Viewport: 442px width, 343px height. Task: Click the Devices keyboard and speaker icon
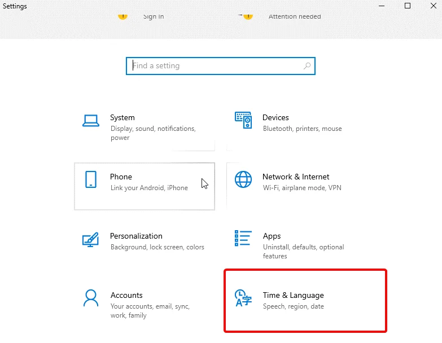243,120
